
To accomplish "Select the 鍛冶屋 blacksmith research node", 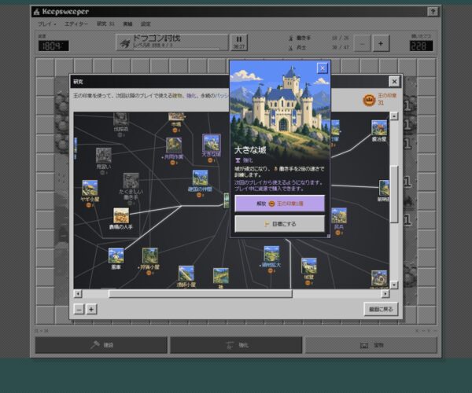I will click(379, 128).
